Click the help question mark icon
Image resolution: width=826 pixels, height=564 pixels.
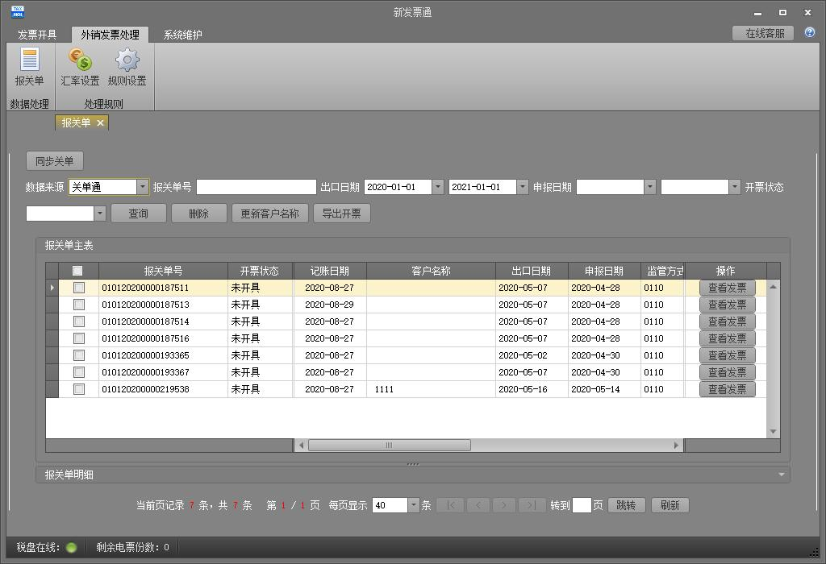(x=810, y=32)
